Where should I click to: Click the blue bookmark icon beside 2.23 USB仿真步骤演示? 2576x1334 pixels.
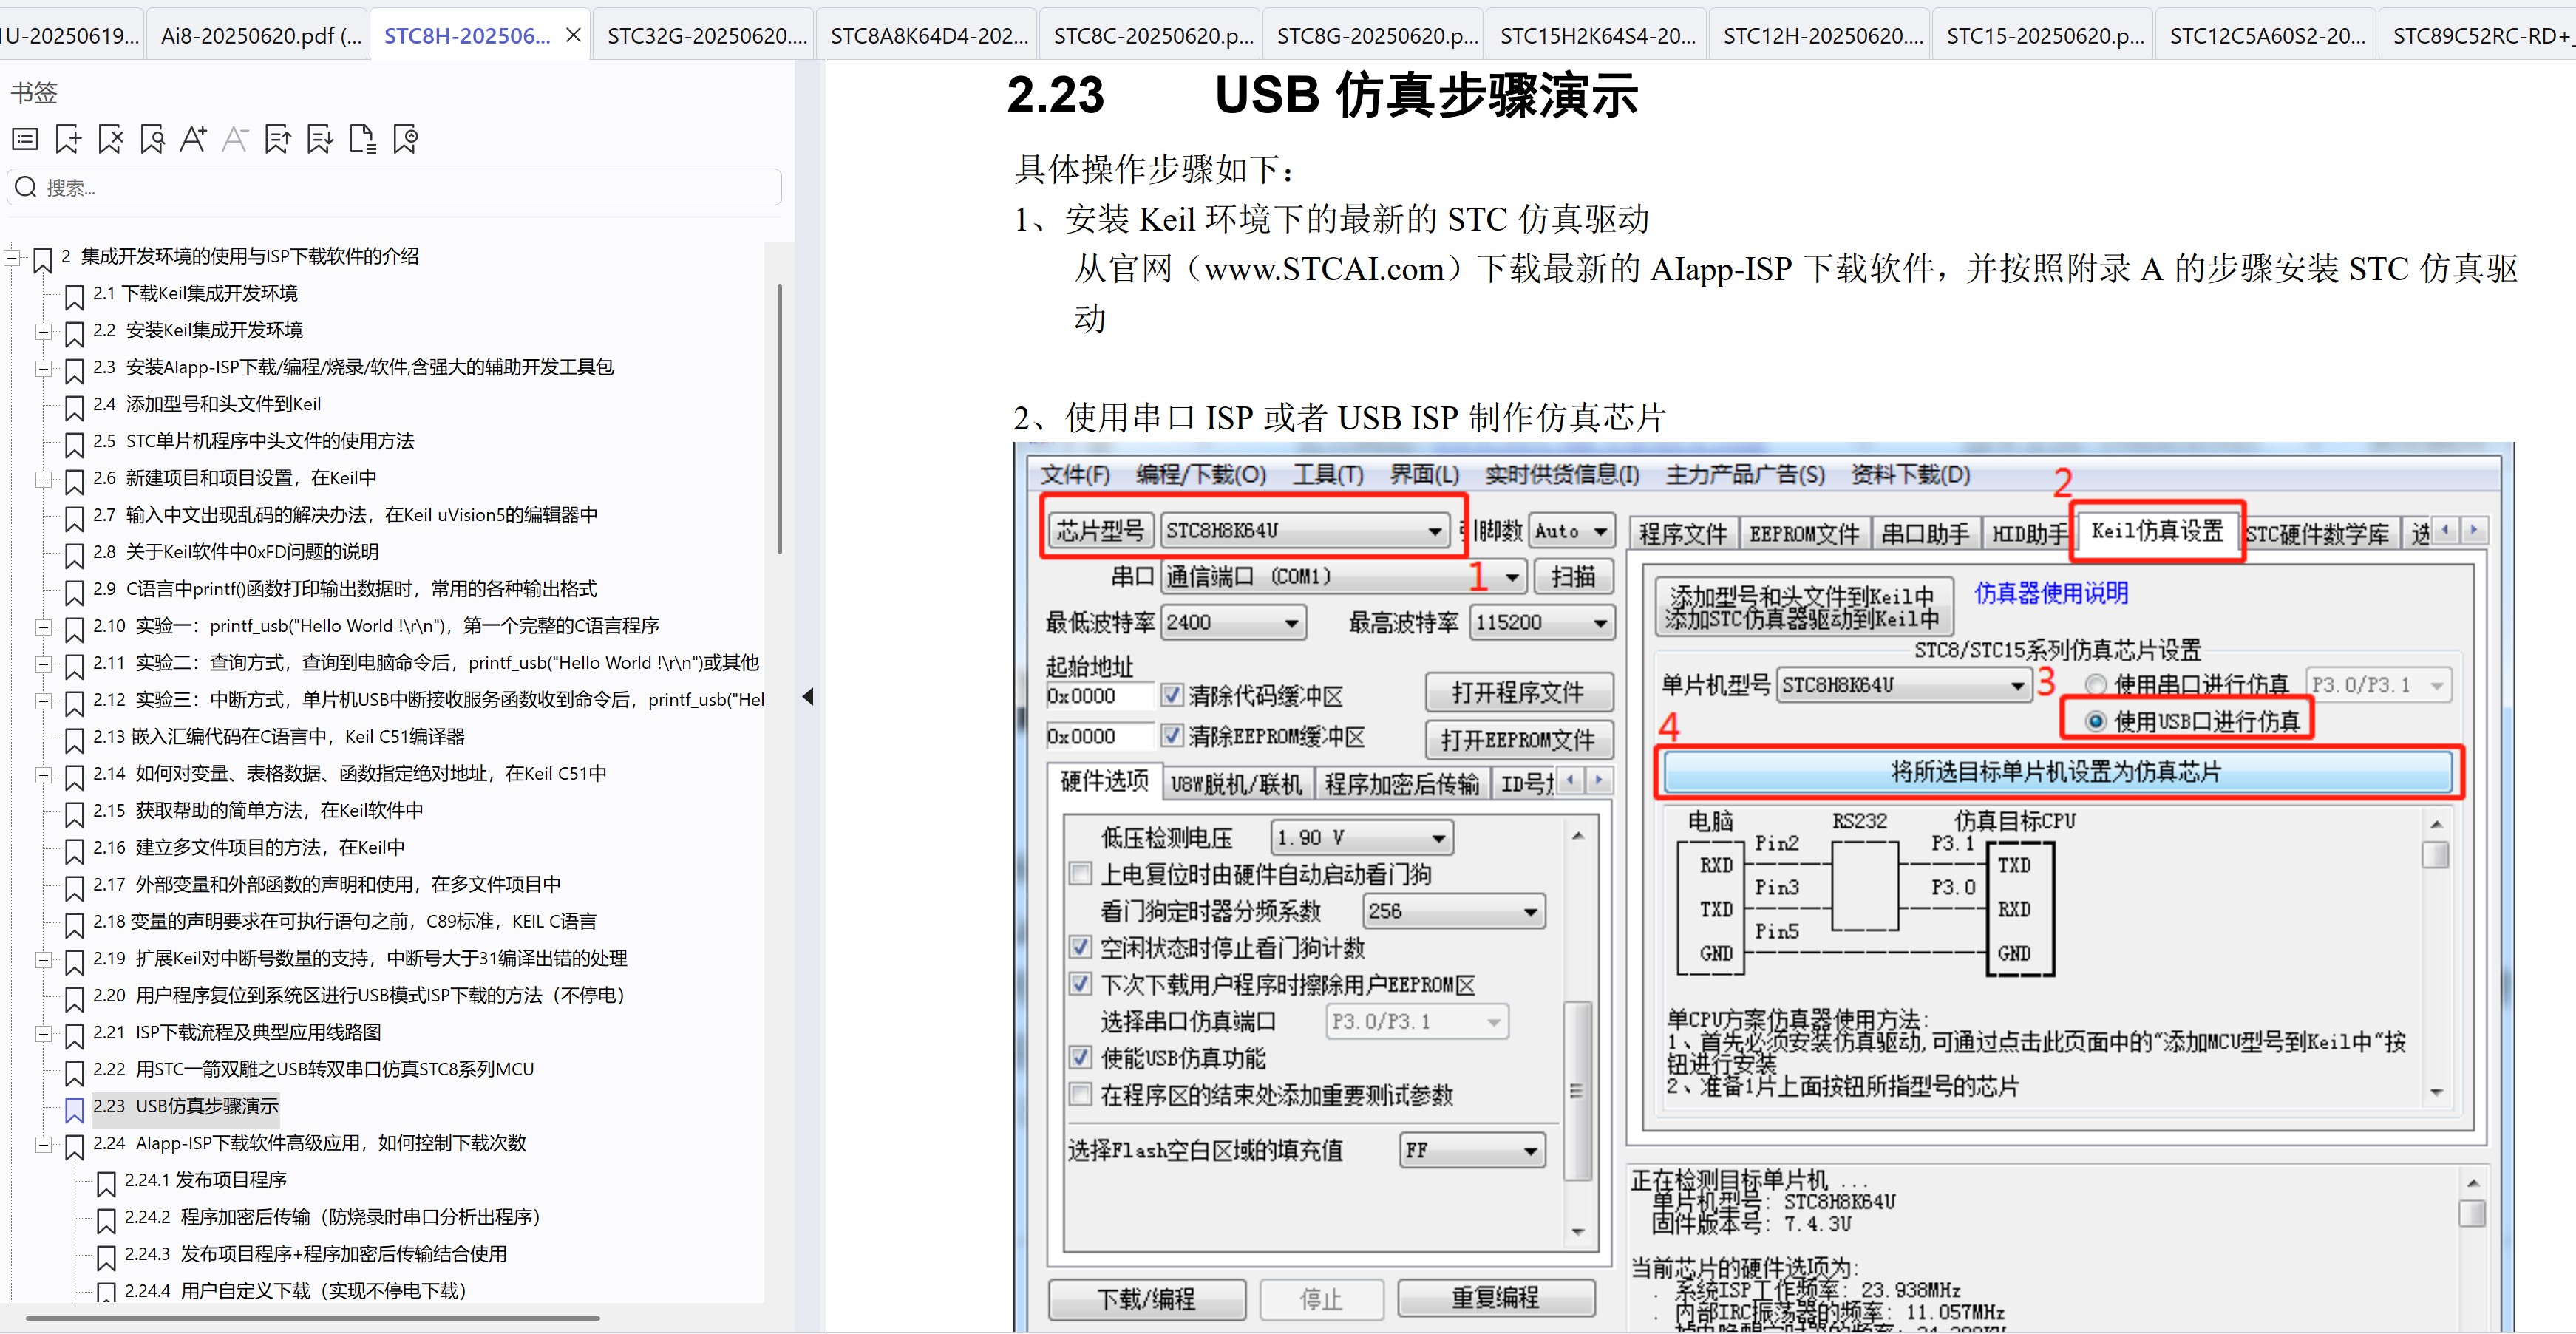74,1109
